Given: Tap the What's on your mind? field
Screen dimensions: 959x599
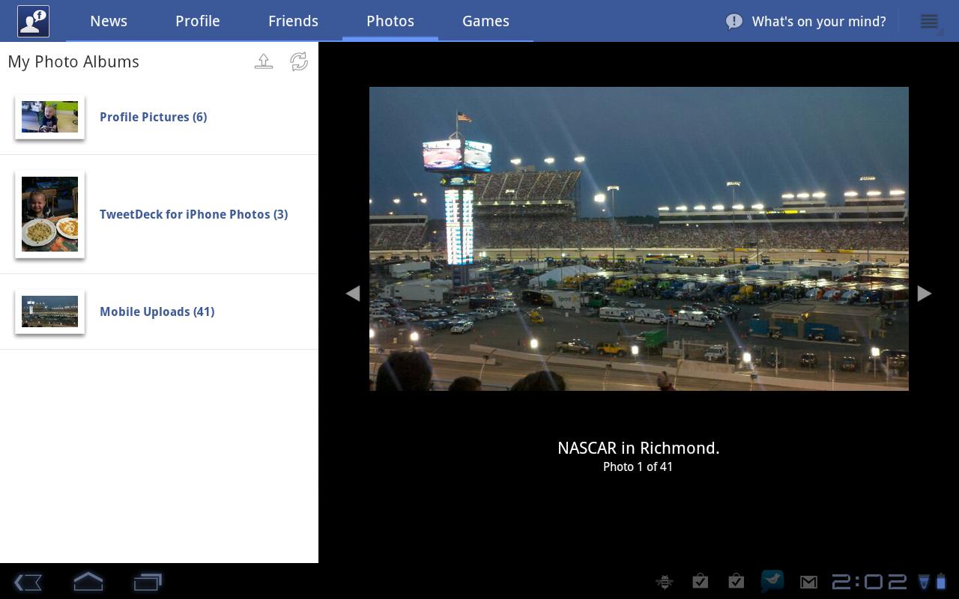Looking at the screenshot, I should click(818, 22).
